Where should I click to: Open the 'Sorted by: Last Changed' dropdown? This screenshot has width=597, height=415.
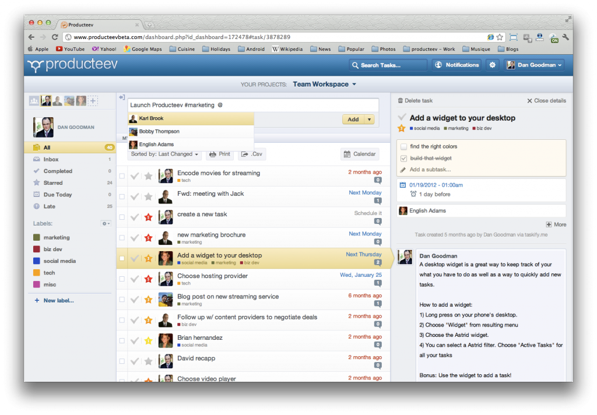pos(164,154)
